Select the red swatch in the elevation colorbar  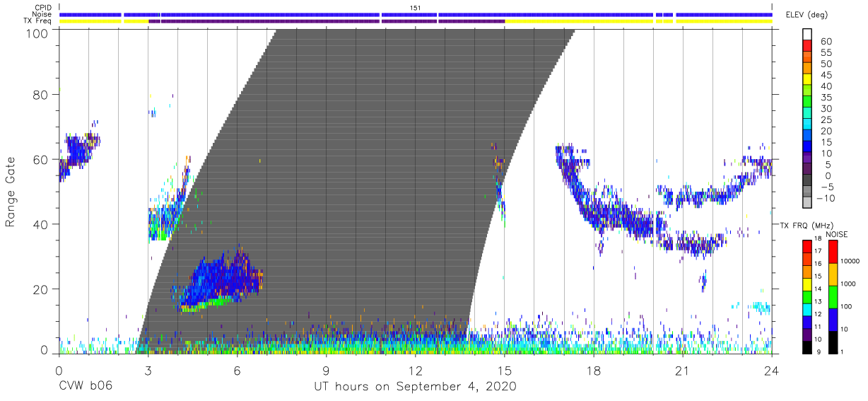click(x=808, y=47)
